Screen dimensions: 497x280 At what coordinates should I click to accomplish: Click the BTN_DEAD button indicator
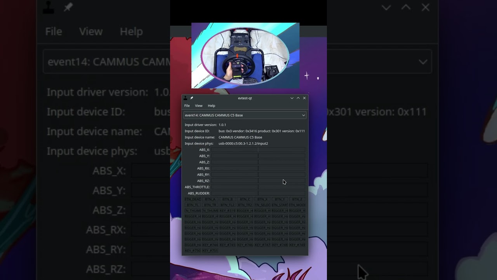[193, 199]
